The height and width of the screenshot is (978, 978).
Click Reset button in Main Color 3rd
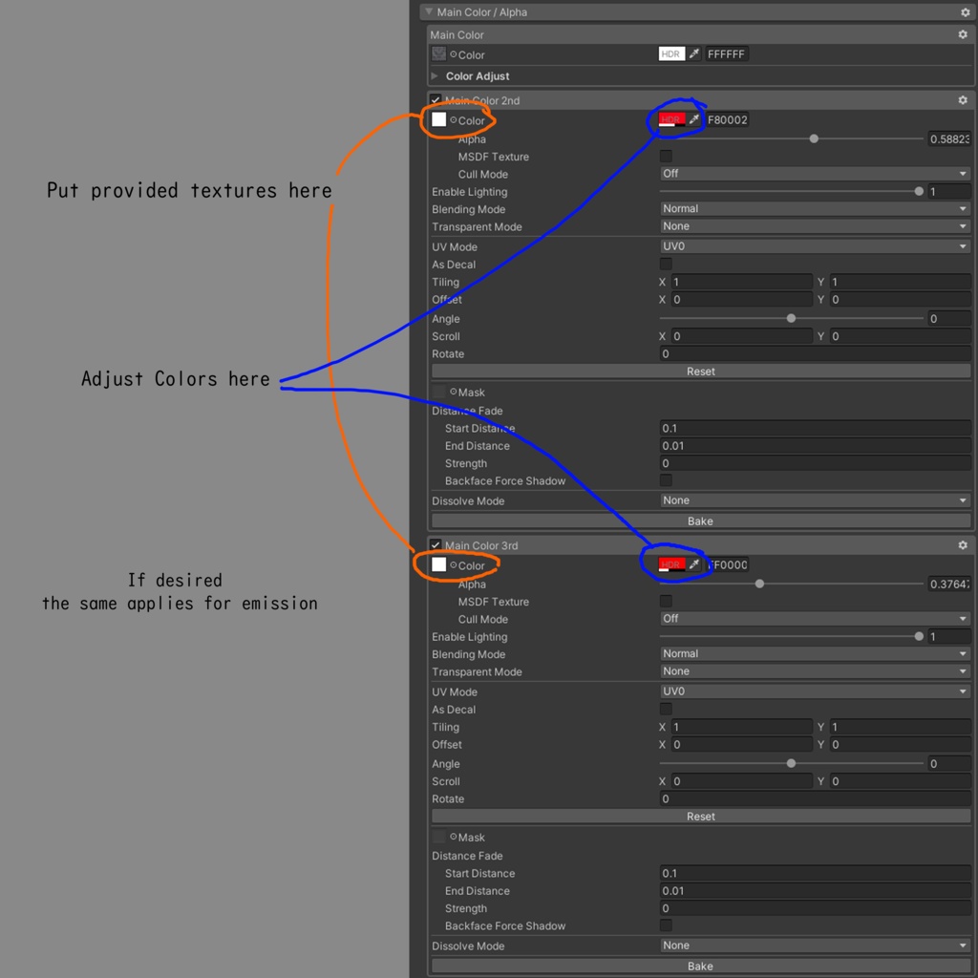(701, 816)
